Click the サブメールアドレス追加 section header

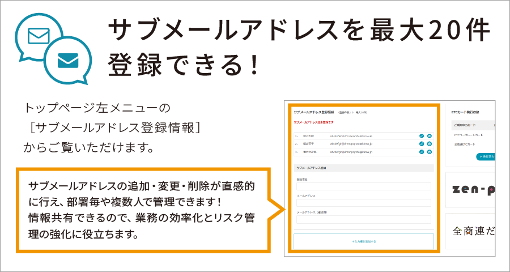click(312, 168)
